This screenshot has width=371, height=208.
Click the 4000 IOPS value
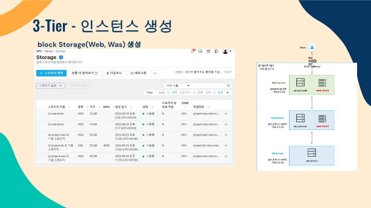pos(106,145)
